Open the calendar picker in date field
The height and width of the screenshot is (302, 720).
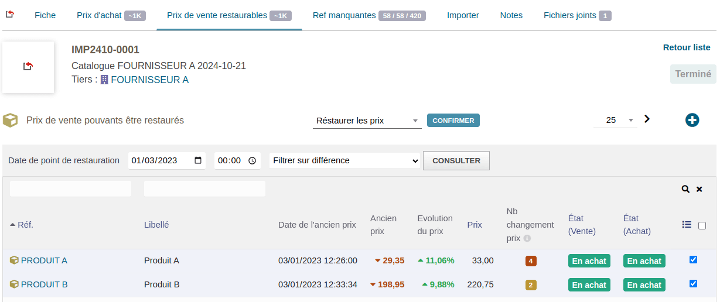pyautogui.click(x=198, y=160)
